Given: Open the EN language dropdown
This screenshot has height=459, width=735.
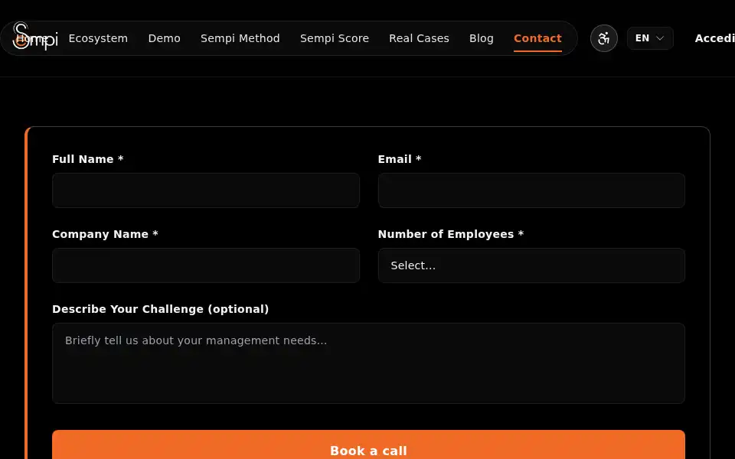Looking at the screenshot, I should tap(650, 38).
